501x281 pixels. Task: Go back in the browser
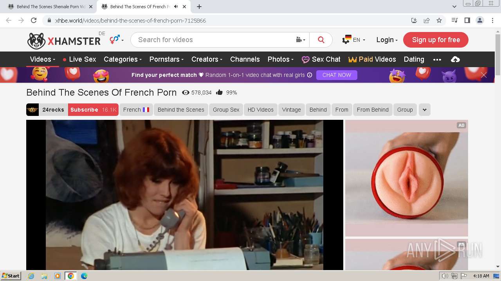(x=9, y=20)
